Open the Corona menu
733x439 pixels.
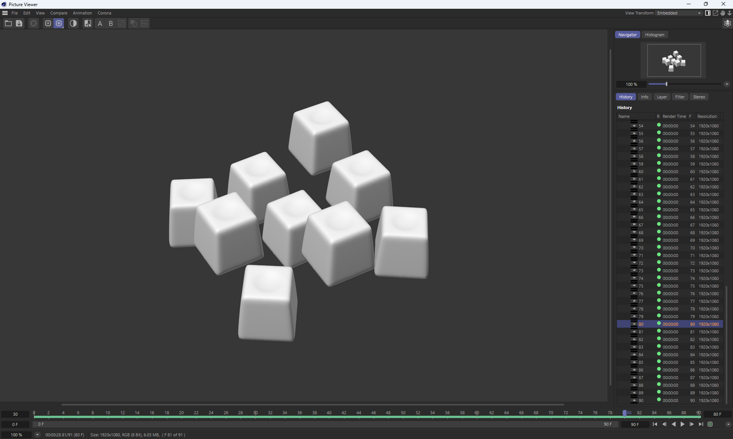pos(104,13)
